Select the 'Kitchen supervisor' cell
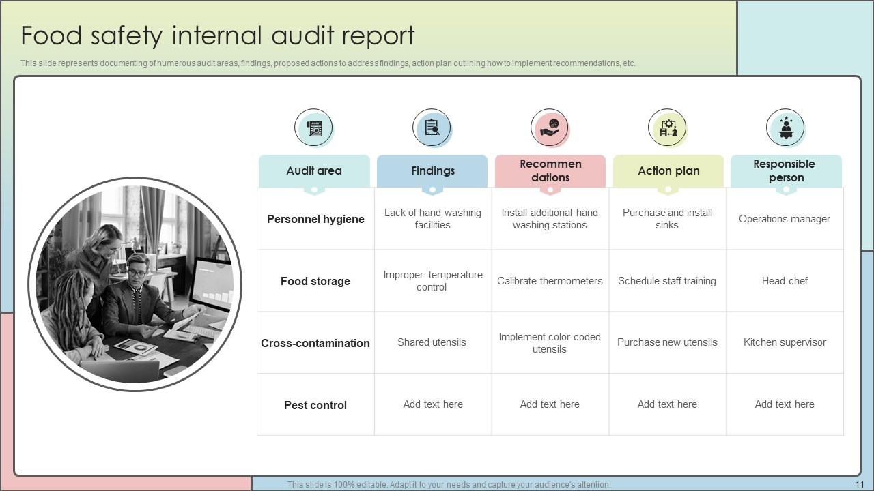874x491 pixels. [x=785, y=342]
